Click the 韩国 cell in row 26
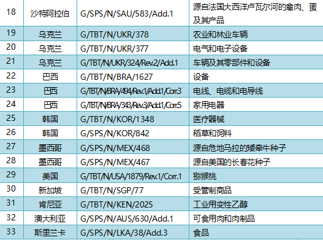 click(50, 133)
